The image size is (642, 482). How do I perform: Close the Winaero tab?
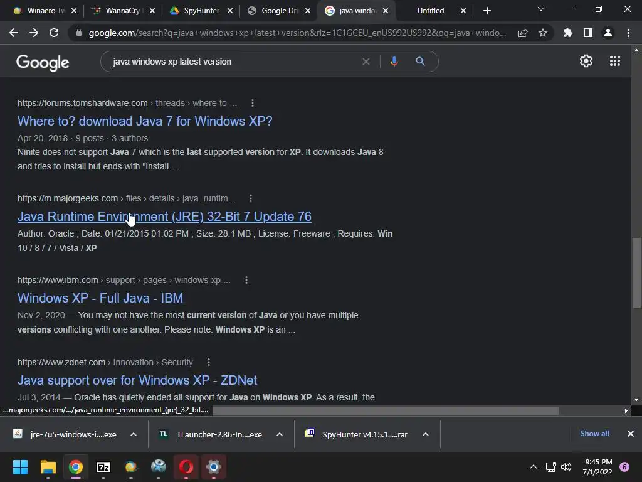click(74, 11)
